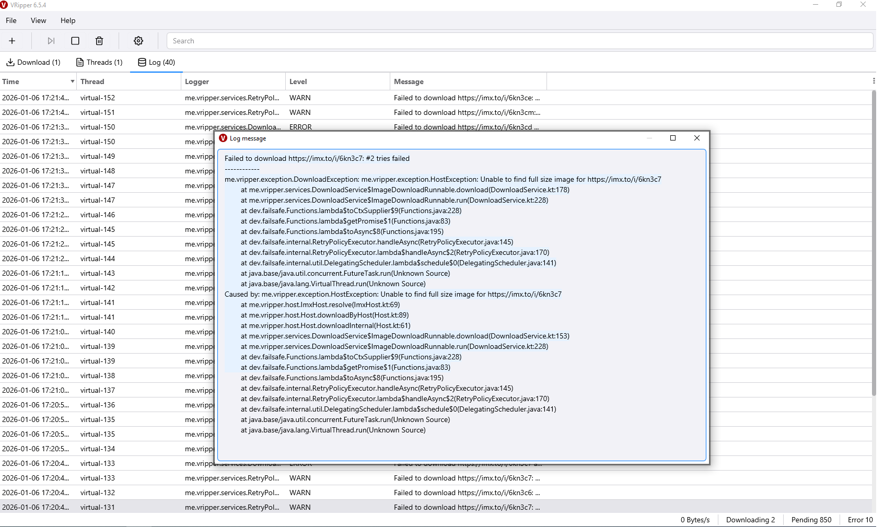Click the Level column header
This screenshot has height=527, width=884.
pyautogui.click(x=338, y=81)
